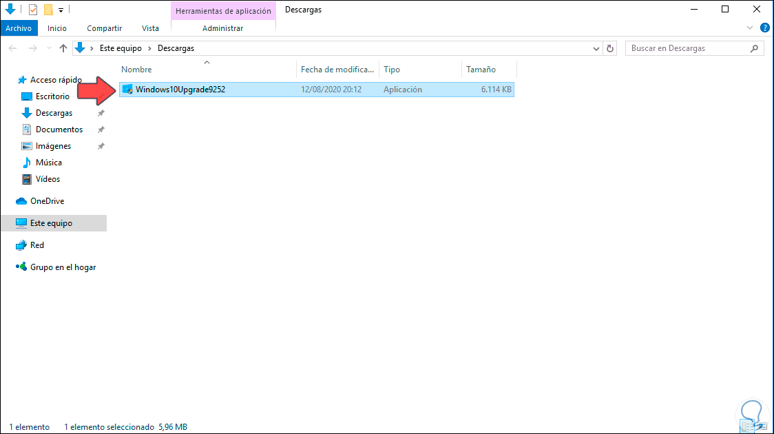Switch to the Vista ribbon tab
The image size is (774, 434).
150,28
